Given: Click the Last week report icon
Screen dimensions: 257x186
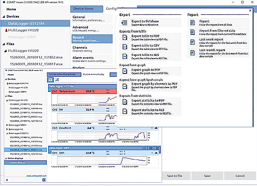Looking at the screenshot, I should coord(193,42).
